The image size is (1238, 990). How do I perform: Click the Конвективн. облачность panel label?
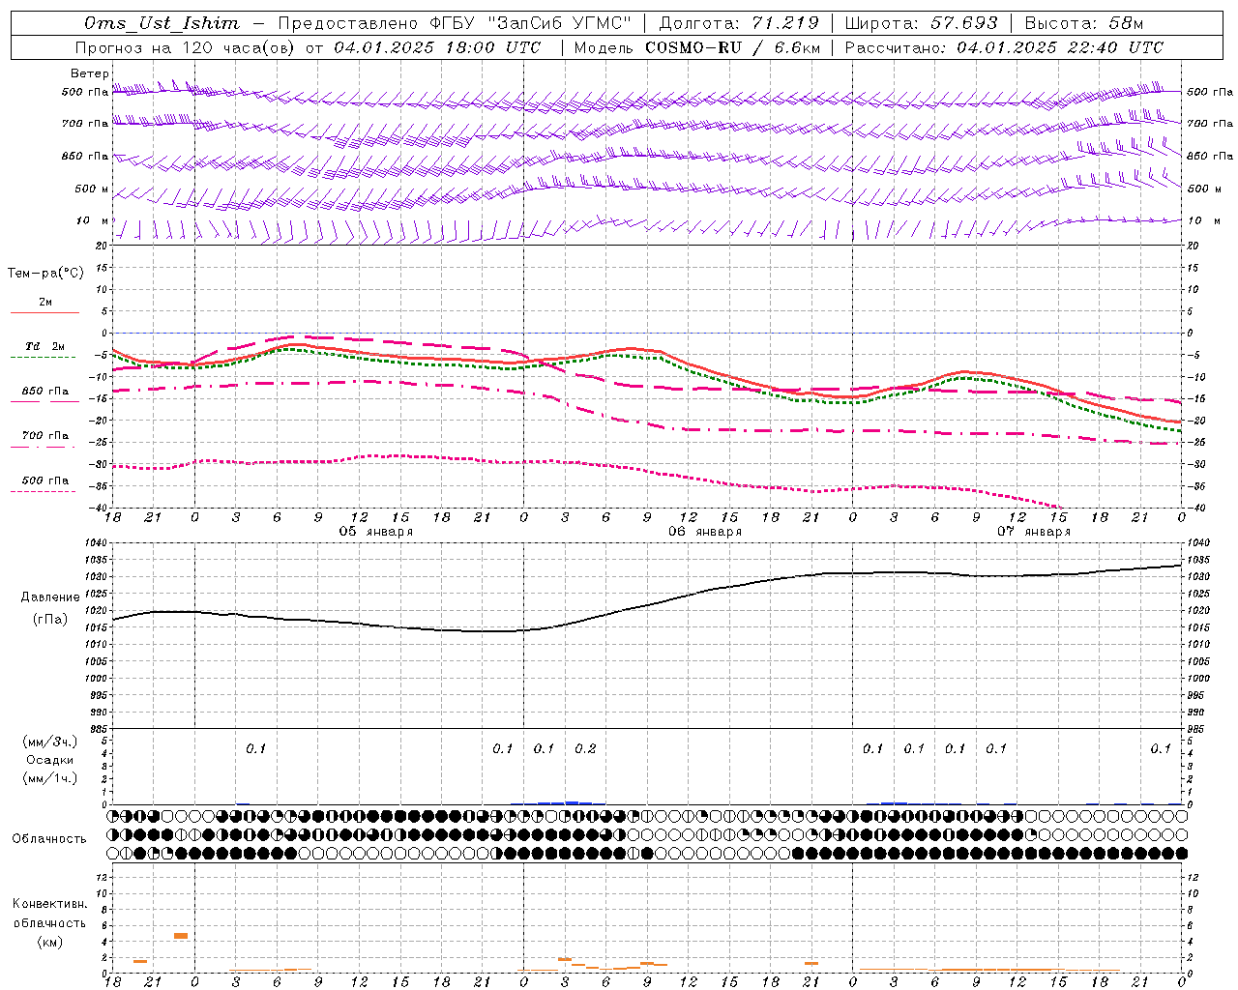point(49,913)
